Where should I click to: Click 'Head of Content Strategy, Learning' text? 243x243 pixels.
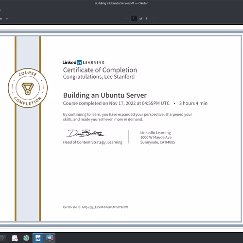pyautogui.click(x=93, y=142)
